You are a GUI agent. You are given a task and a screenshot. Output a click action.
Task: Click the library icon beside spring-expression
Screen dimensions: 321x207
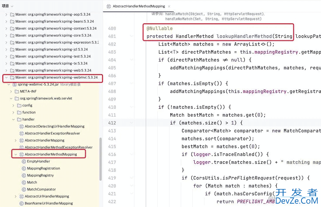coord(12,42)
